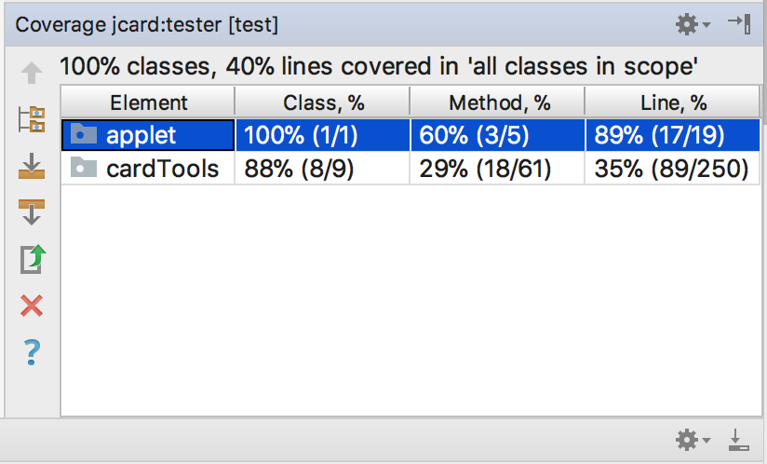Image resolution: width=767 pixels, height=464 pixels.
Task: Click the applet package folder icon
Action: tap(85, 136)
